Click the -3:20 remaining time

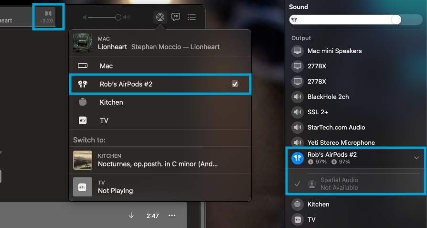pyautogui.click(x=46, y=21)
